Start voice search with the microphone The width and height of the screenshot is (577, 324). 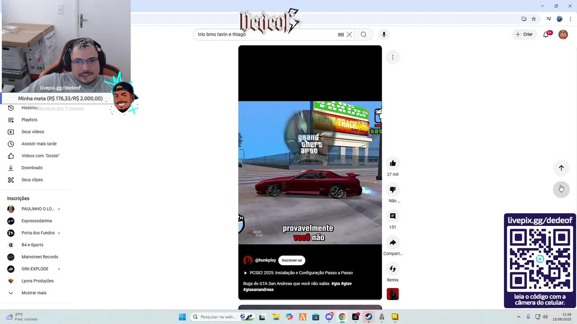(x=384, y=35)
